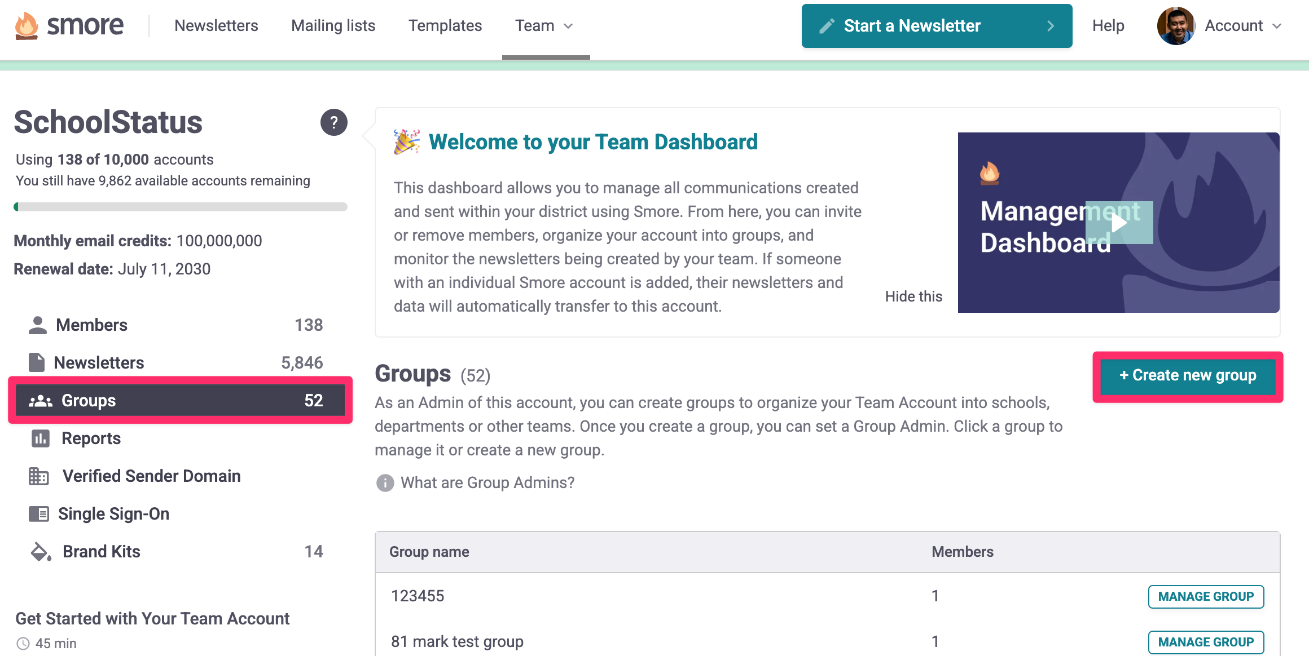
Task: Click Create new group button
Action: pyautogui.click(x=1188, y=375)
